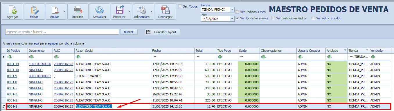Screen dimensions: 394x111
Task: Click the Anulado filter condition icon
Action: point(329,57)
